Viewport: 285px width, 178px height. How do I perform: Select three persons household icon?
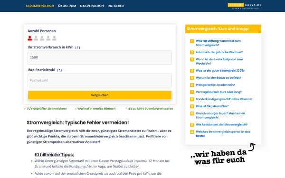pyautogui.click(x=42, y=38)
